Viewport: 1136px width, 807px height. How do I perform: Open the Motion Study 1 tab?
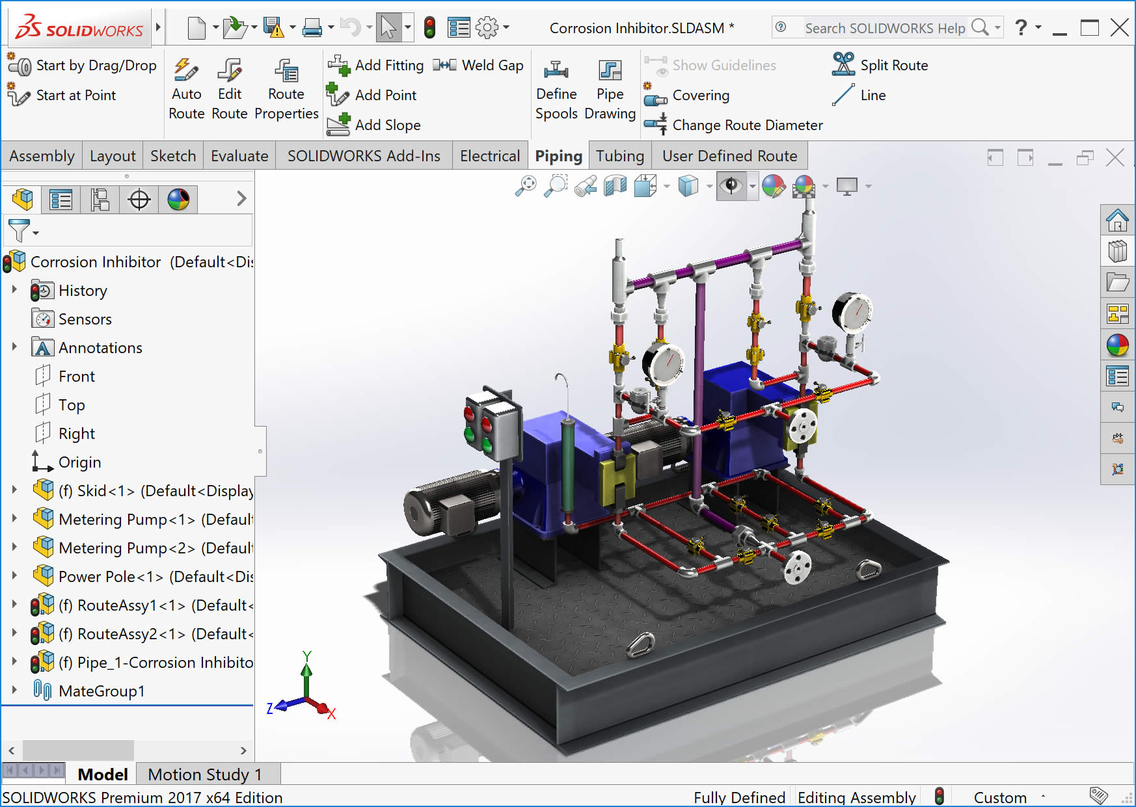[x=204, y=774]
